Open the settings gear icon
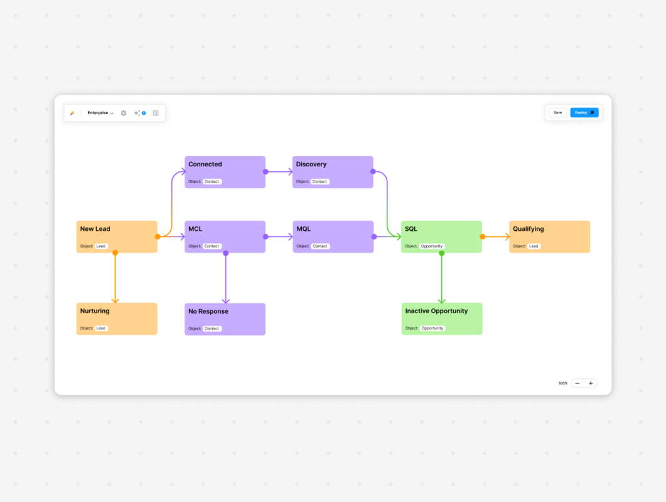 pos(124,113)
